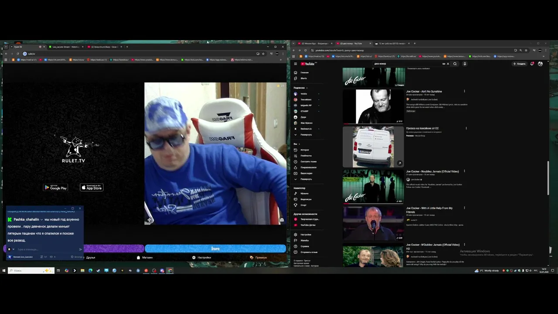Switch to Bensonhurst Blues browser tab
The height and width of the screenshot is (314, 558).
coord(105,47)
